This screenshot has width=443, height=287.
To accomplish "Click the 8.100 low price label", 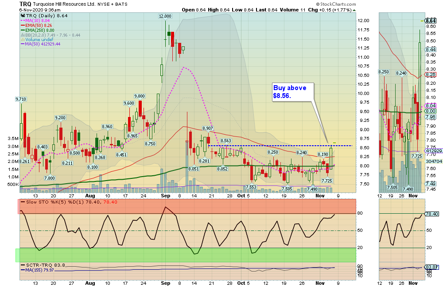I will [x=93, y=167].
